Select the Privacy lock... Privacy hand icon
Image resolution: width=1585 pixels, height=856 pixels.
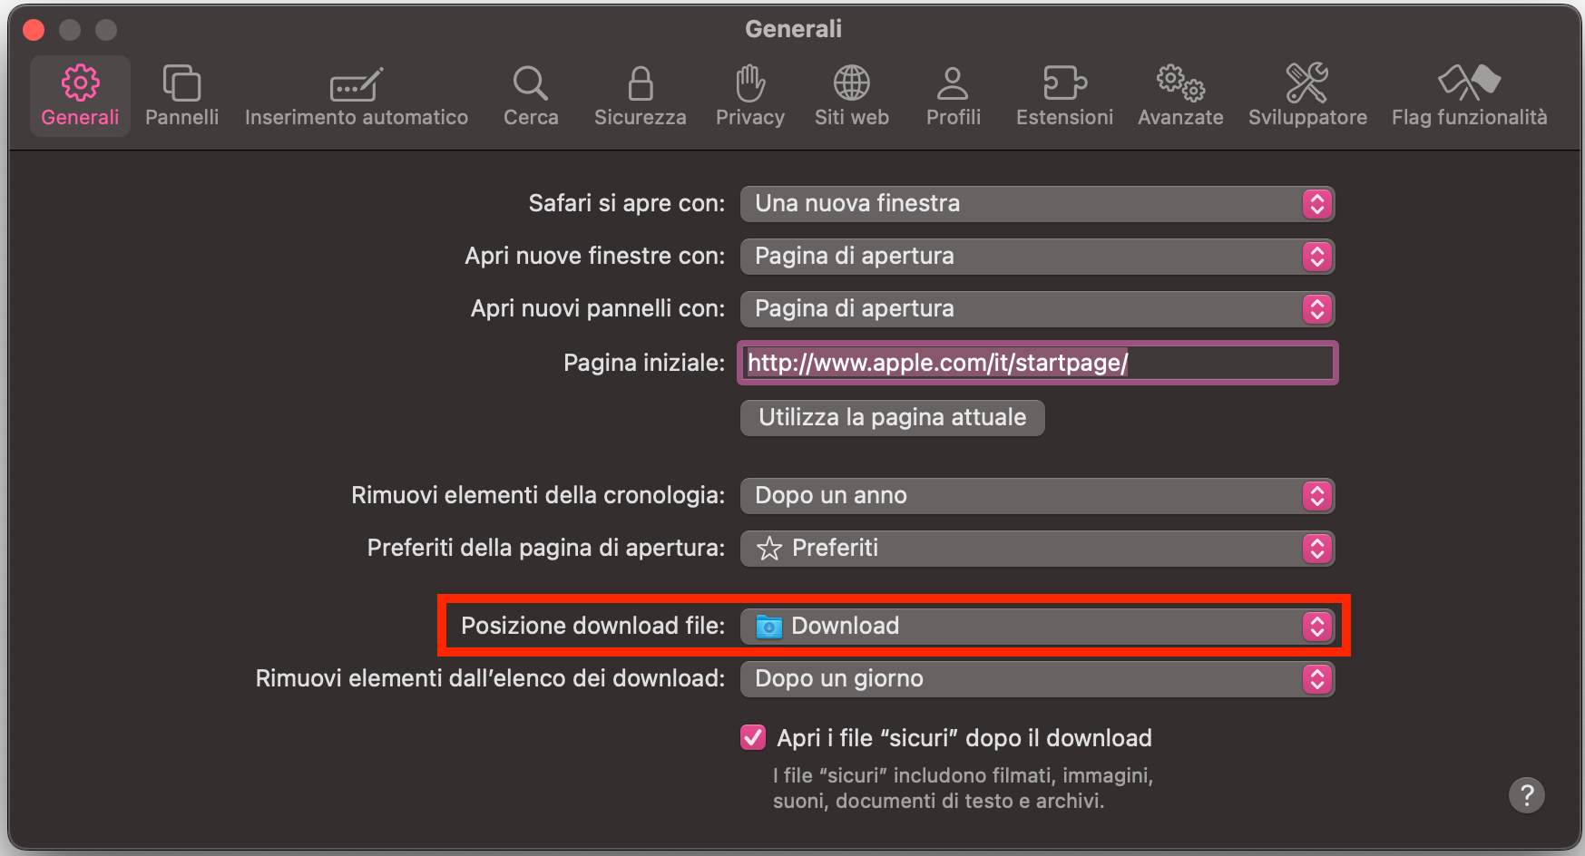coord(749,93)
